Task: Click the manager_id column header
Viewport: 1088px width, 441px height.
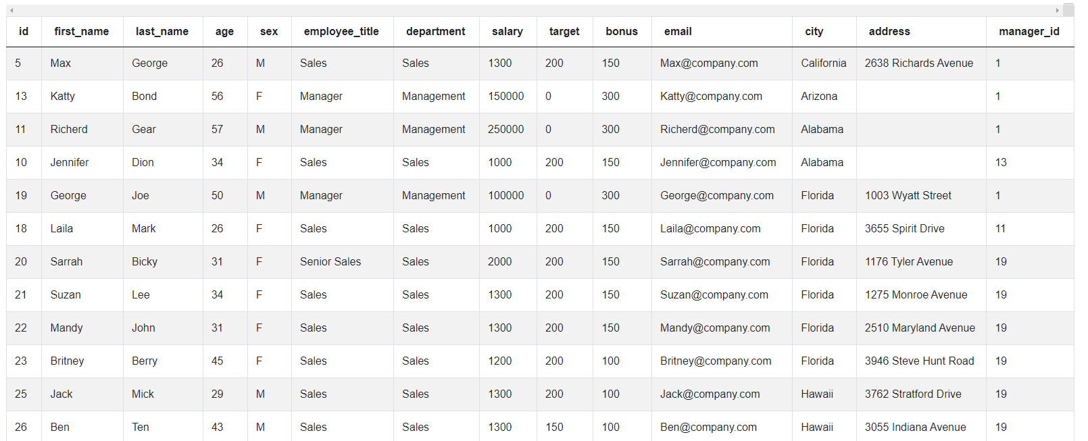Action: click(x=1029, y=31)
